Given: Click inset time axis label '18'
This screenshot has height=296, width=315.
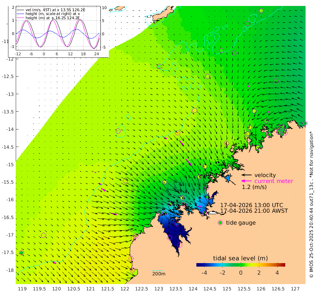Looking at the screenshot, I should tap(83, 54).
